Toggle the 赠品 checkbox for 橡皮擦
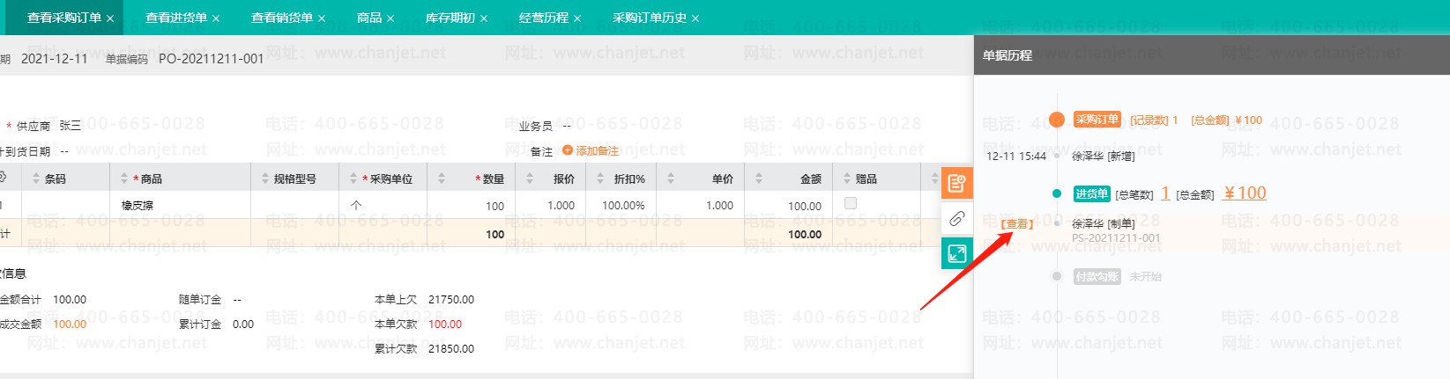The image size is (1450, 379). [851, 203]
